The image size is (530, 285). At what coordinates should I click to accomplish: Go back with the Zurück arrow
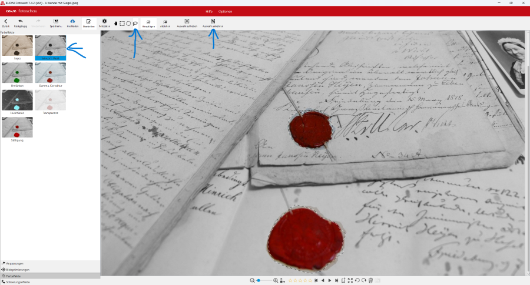point(6,23)
